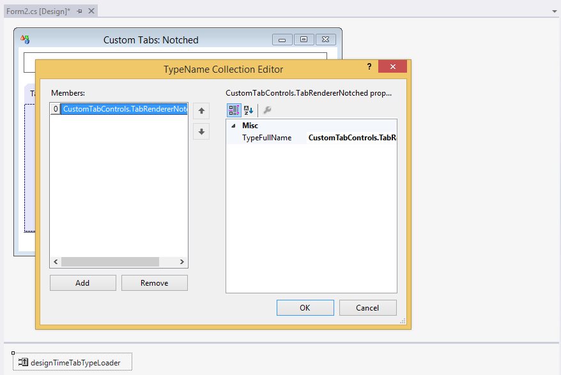Screen dimensions: 561x375
Task: Confirm with the OK button
Action: tap(305, 308)
